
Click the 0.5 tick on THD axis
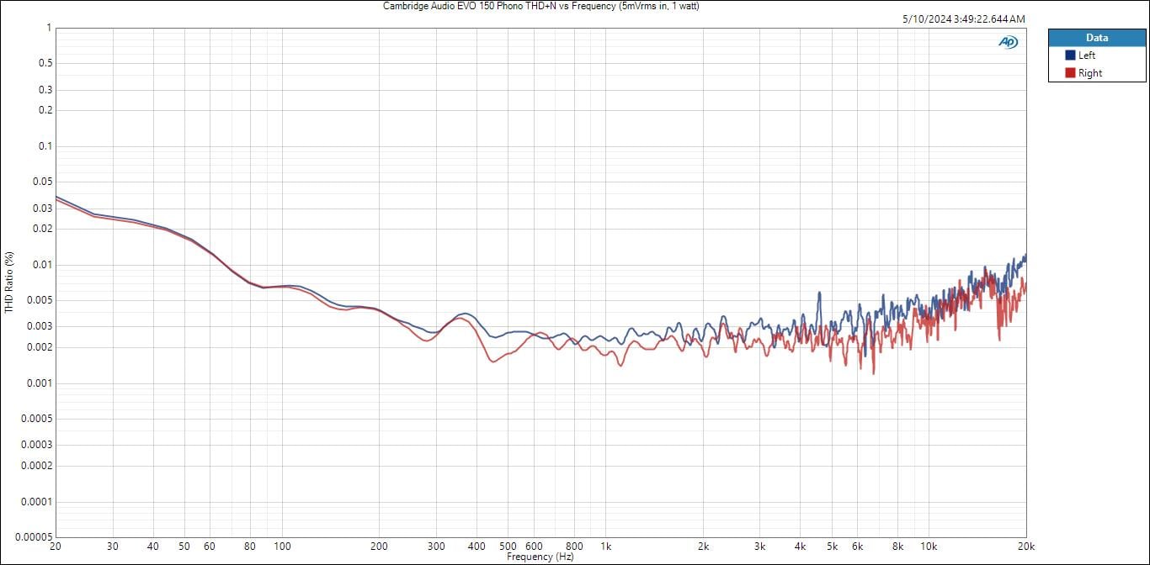tap(44, 63)
